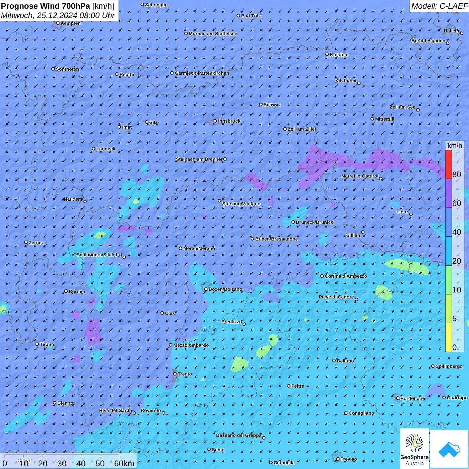Click the Brixen/Bressanone label

(276, 239)
